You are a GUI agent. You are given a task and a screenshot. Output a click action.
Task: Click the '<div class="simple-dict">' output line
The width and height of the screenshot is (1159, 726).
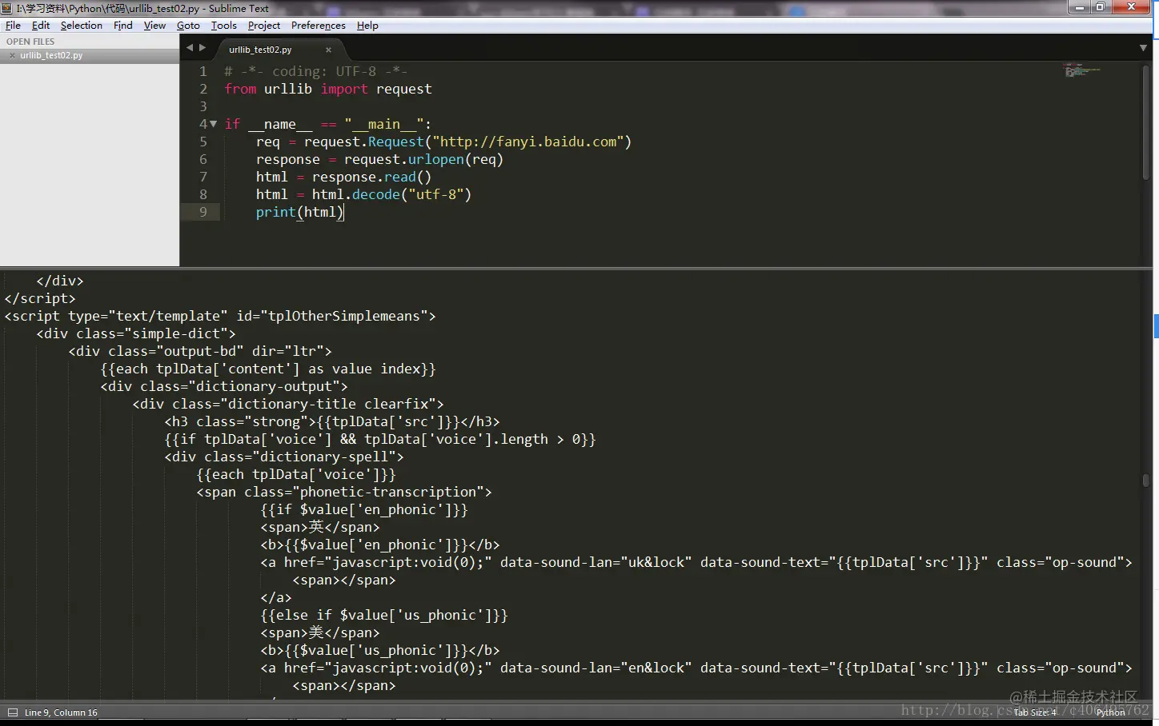coord(136,333)
